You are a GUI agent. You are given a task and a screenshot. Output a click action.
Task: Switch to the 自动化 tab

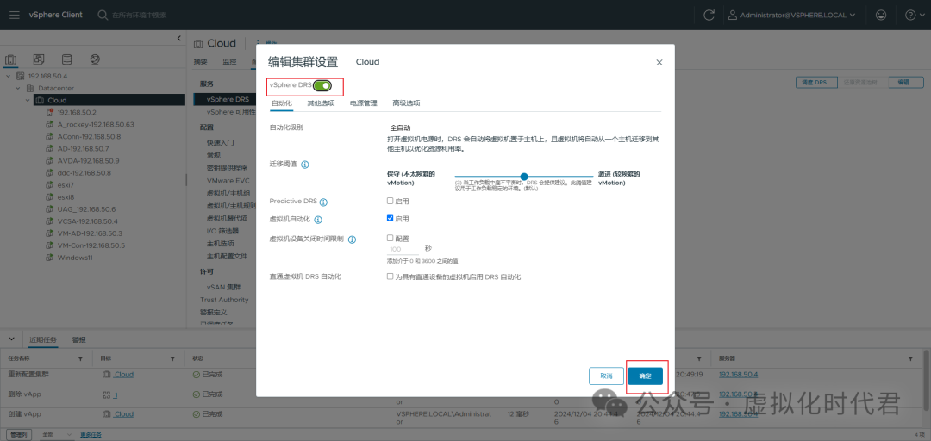click(281, 102)
